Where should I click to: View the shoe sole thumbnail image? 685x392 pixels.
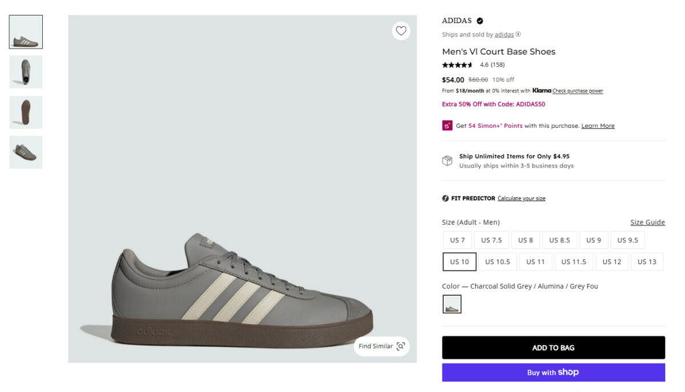point(26,112)
